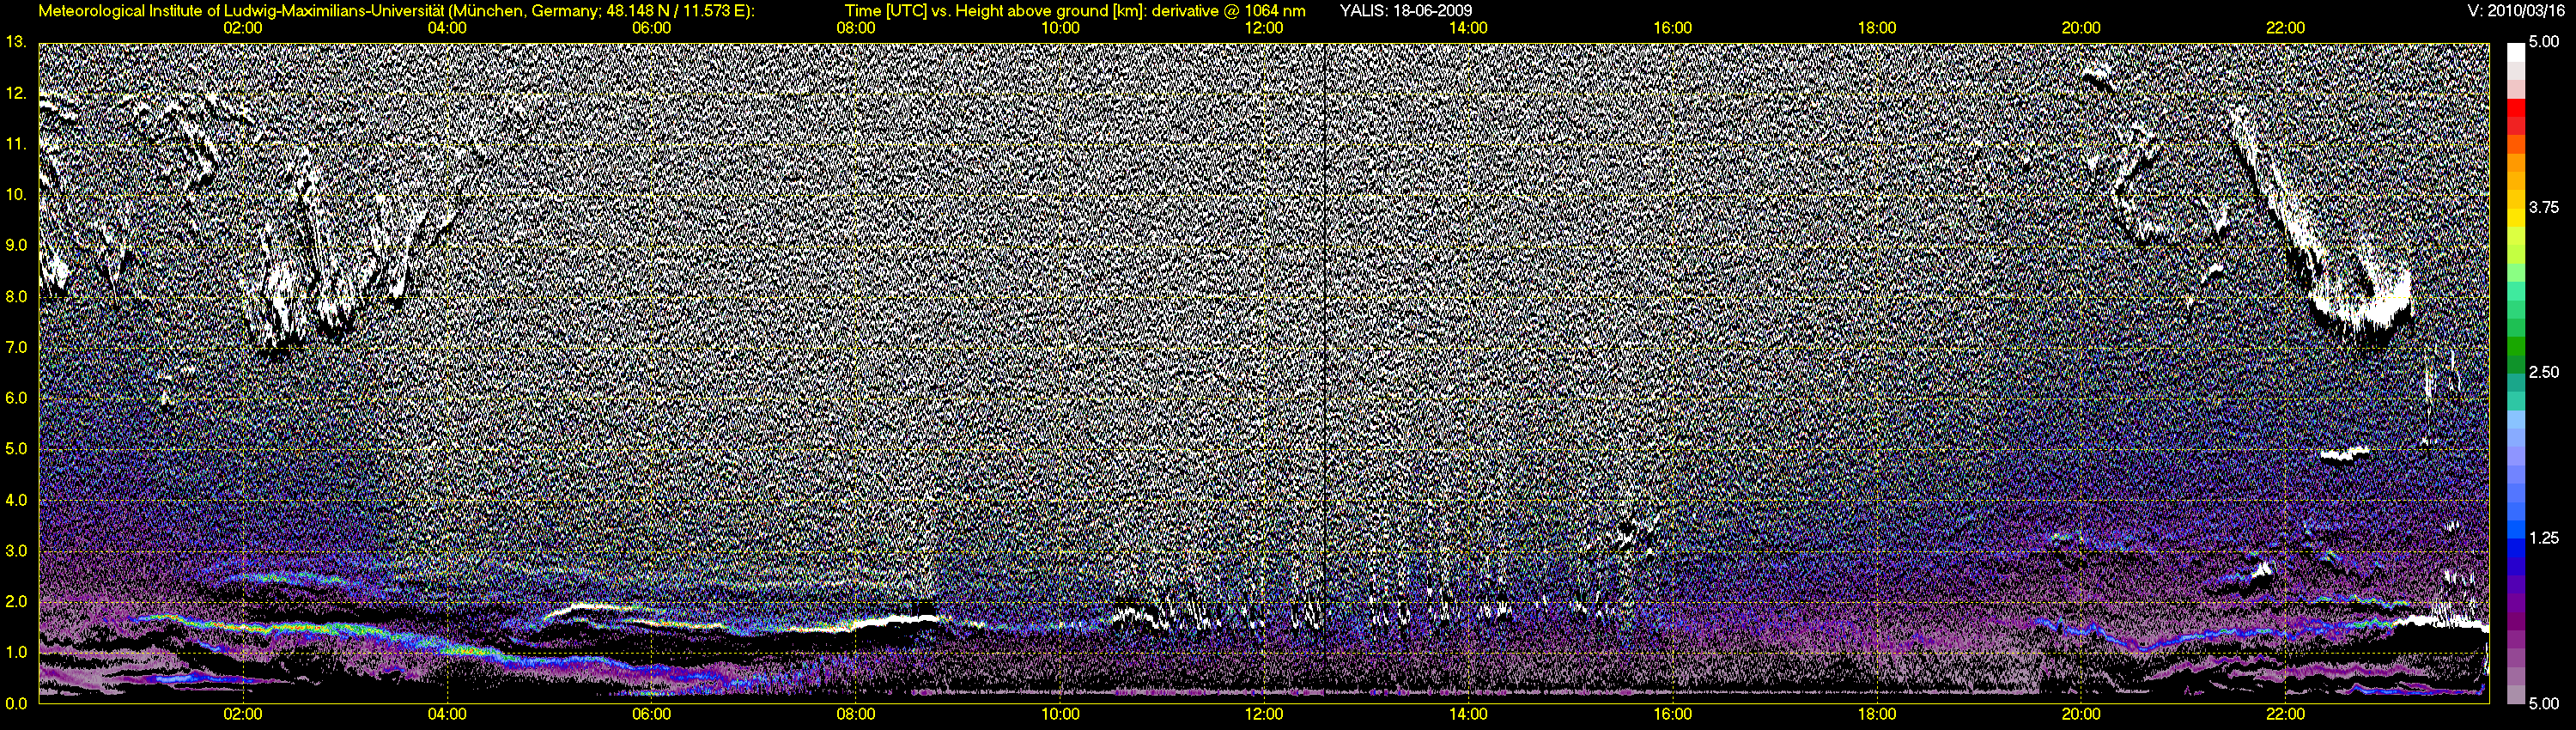Click the 13. height label on the vertical axis

[x=15, y=42]
